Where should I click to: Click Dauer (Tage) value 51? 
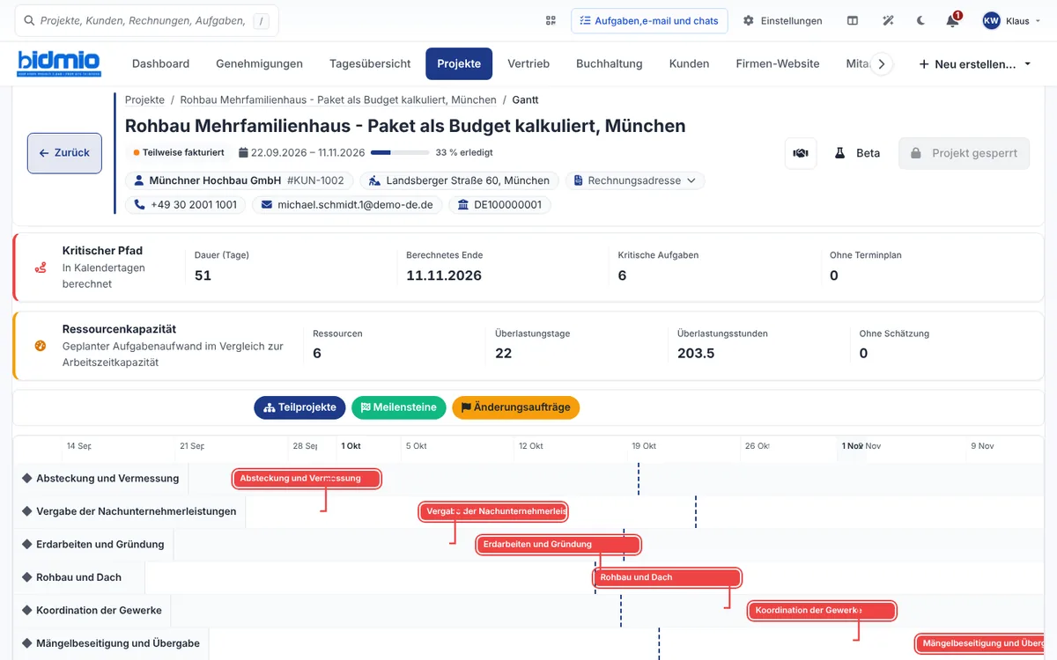(203, 275)
